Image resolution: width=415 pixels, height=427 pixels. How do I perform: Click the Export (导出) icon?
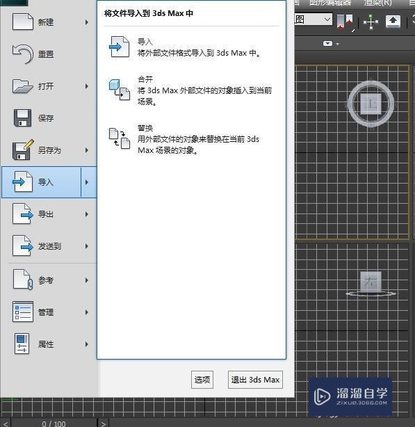click(23, 213)
